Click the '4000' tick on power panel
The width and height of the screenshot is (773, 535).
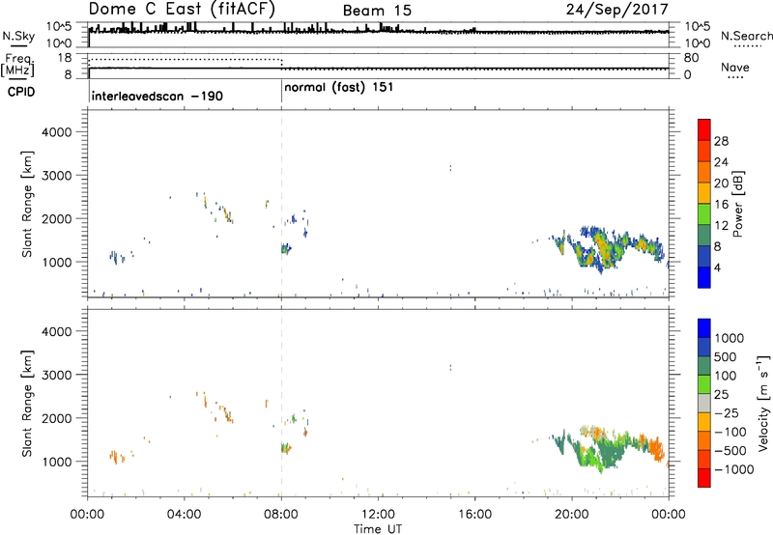(x=57, y=132)
